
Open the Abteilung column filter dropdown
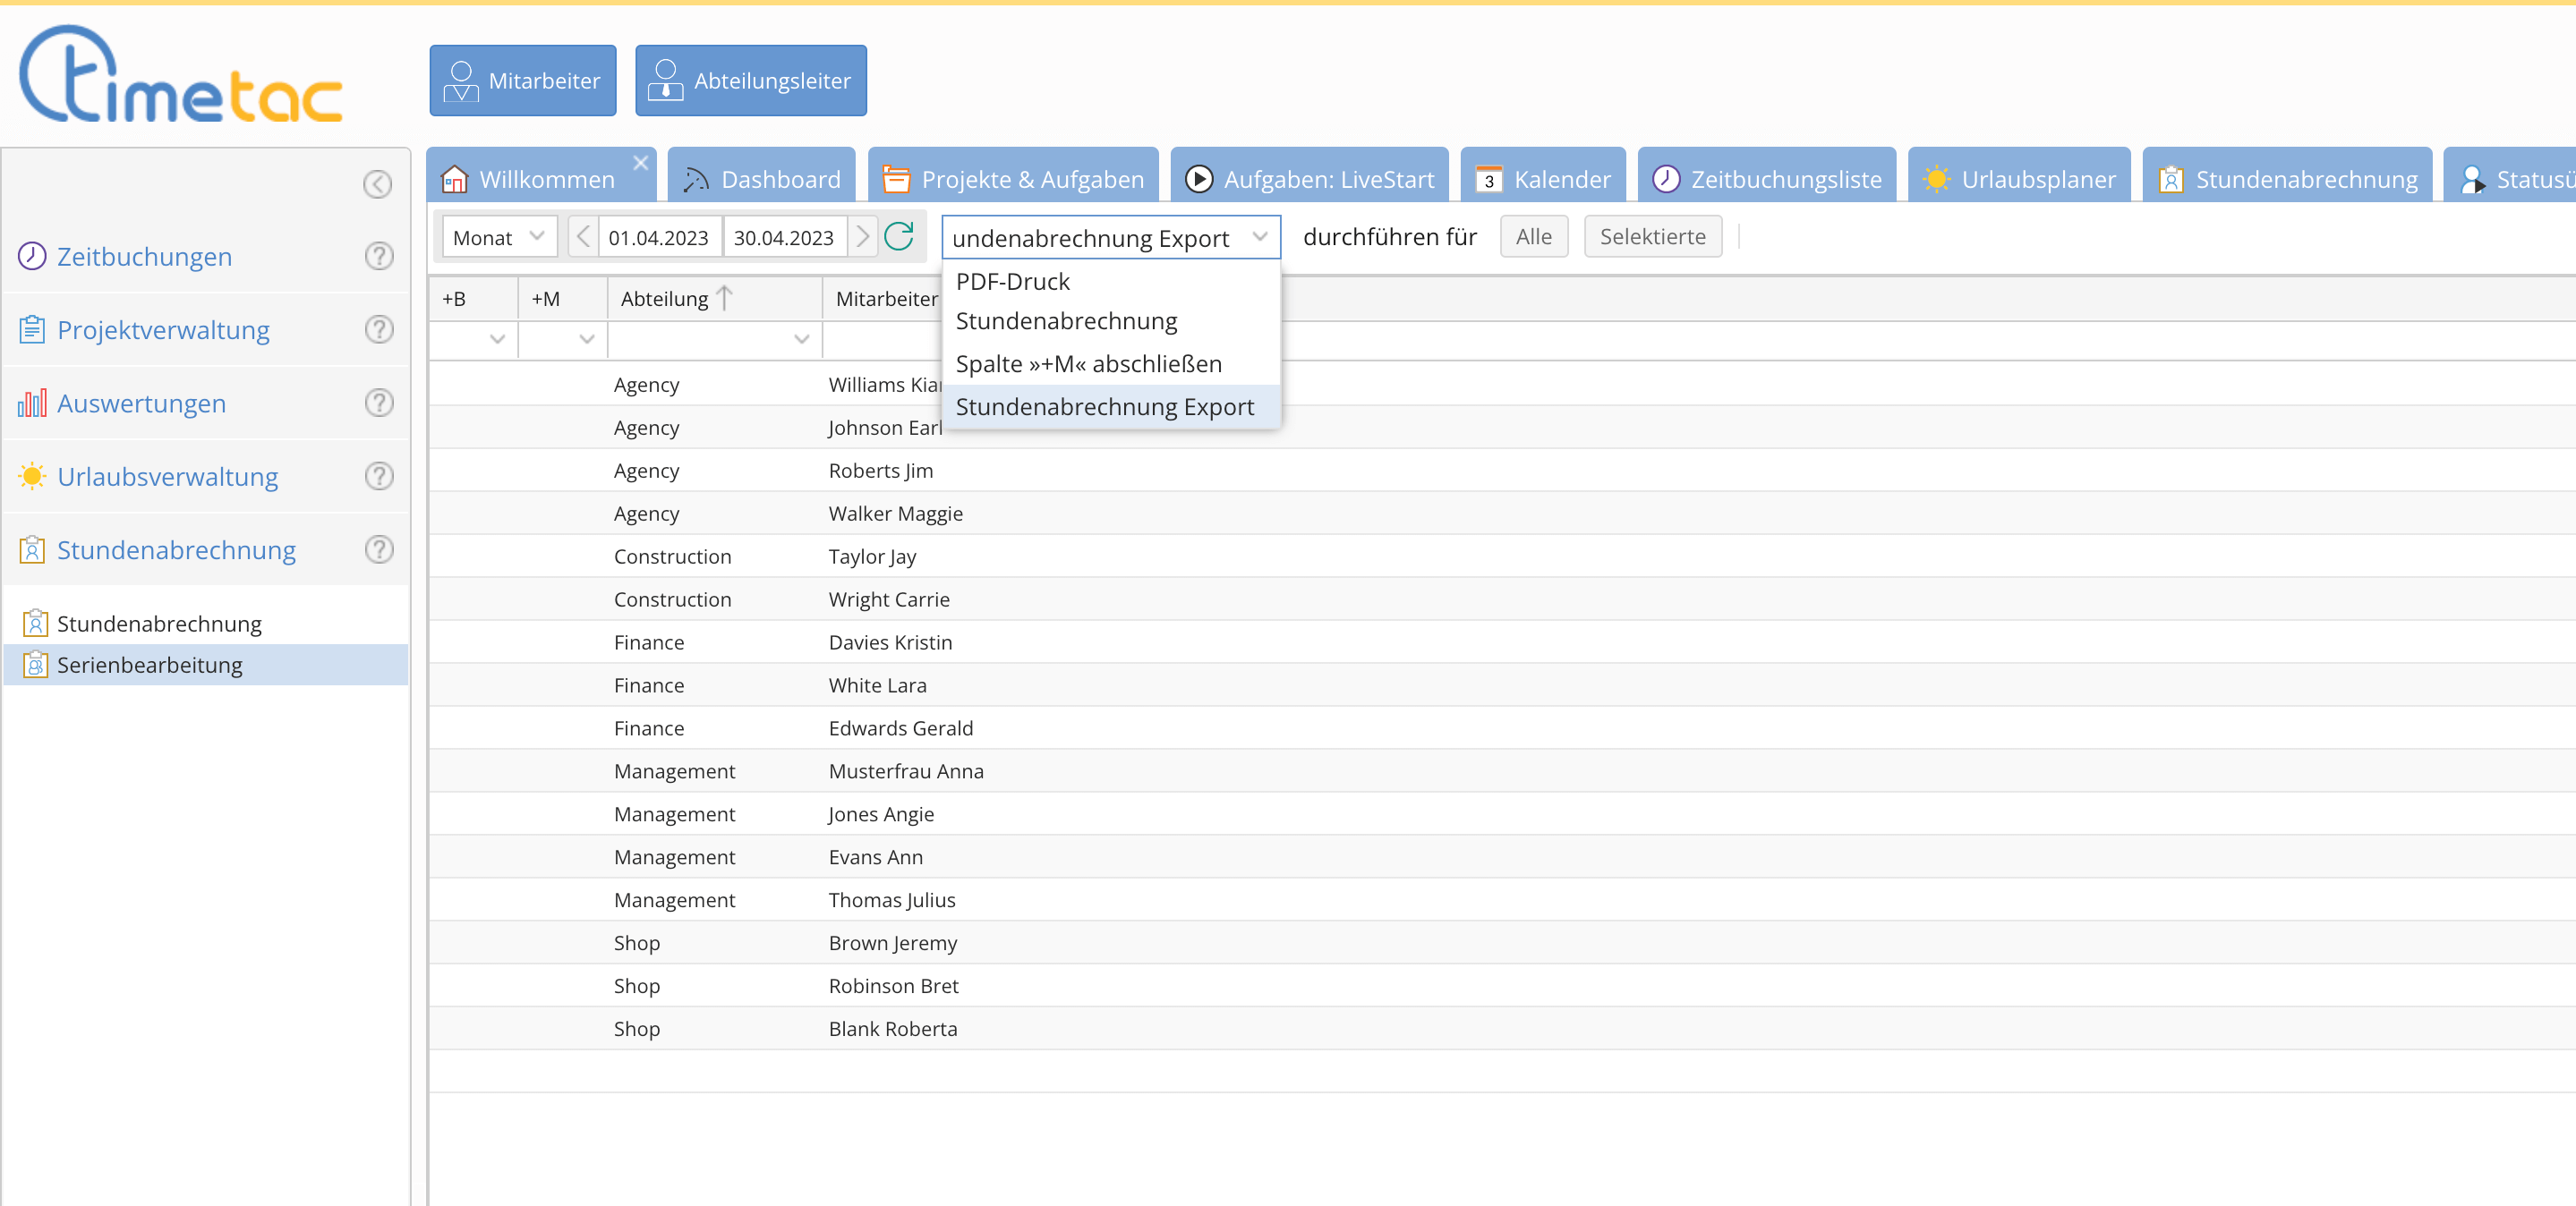[800, 340]
